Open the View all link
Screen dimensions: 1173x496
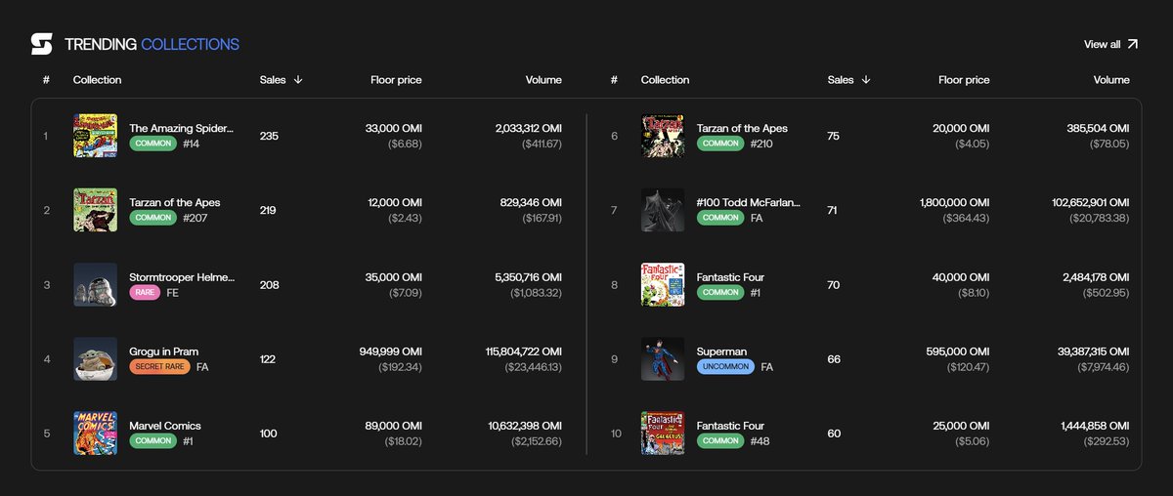[1102, 44]
